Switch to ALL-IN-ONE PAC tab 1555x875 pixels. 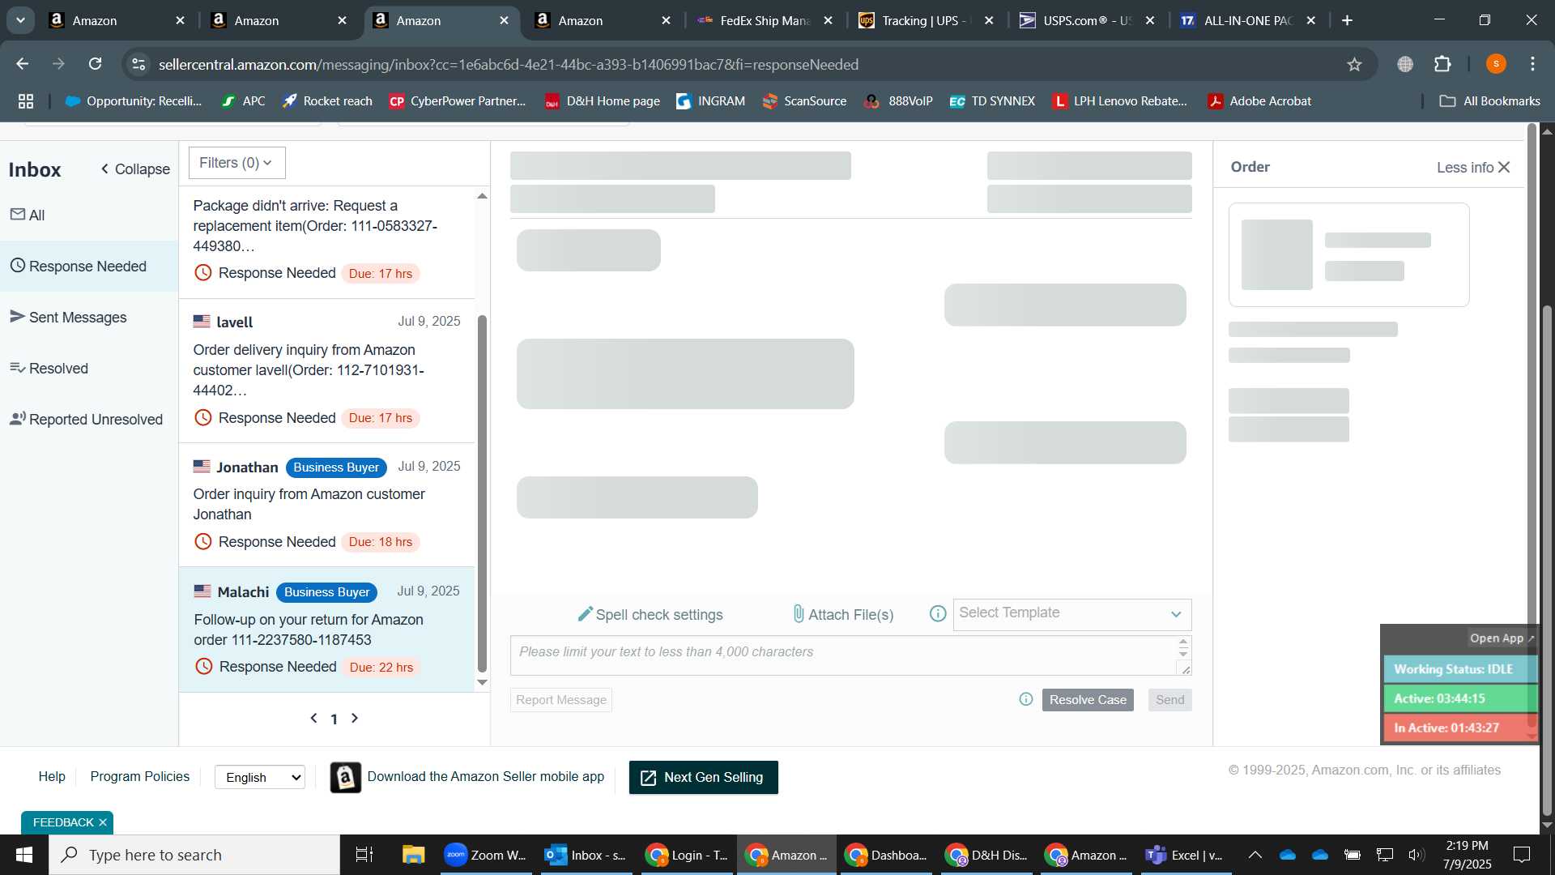[1247, 20]
